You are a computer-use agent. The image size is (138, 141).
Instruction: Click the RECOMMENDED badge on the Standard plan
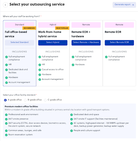[x=29, y=28]
